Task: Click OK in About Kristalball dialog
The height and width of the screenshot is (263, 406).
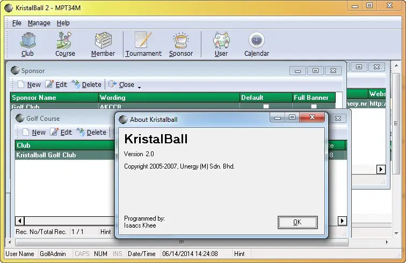Action: [298, 222]
